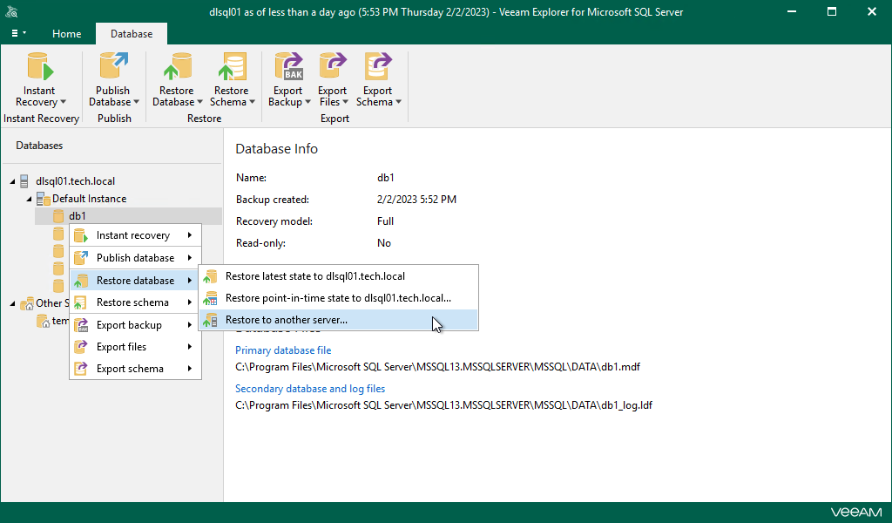
Task: Choose Publish database in context menu
Action: click(135, 258)
